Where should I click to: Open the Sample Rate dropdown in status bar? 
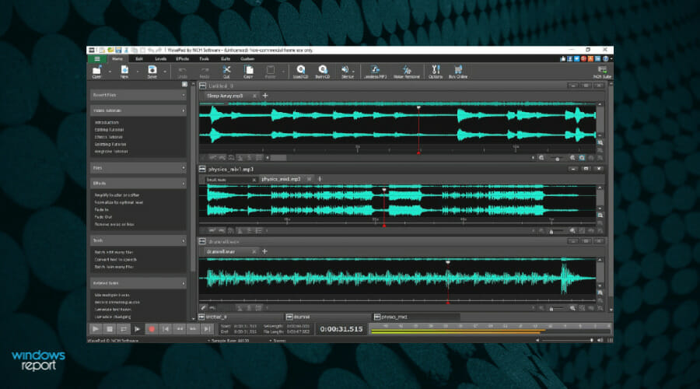pyautogui.click(x=229, y=340)
